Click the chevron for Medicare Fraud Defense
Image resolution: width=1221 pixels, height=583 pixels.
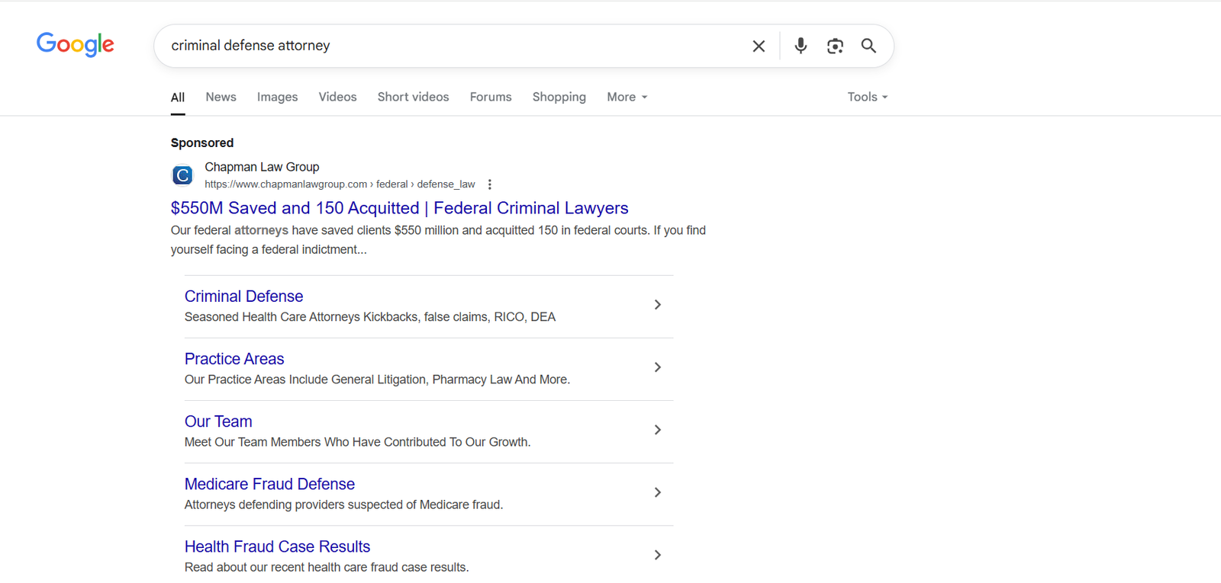[x=657, y=492]
